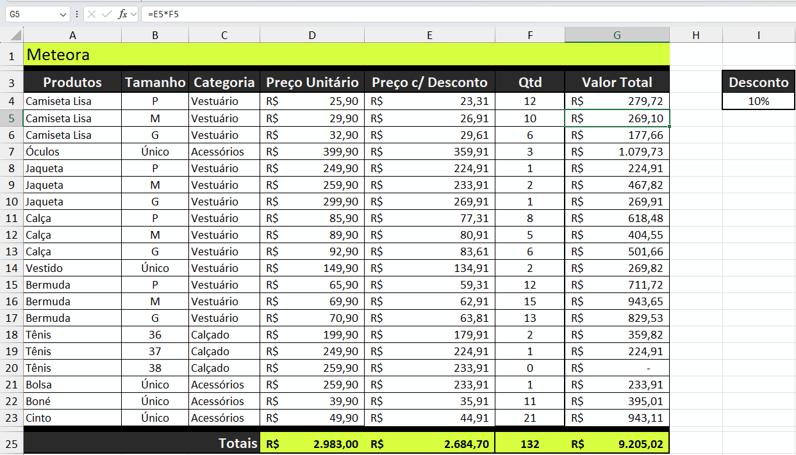The image size is (796, 455).
Task: Select the Valor Total 618,48 cell
Action: point(617,218)
